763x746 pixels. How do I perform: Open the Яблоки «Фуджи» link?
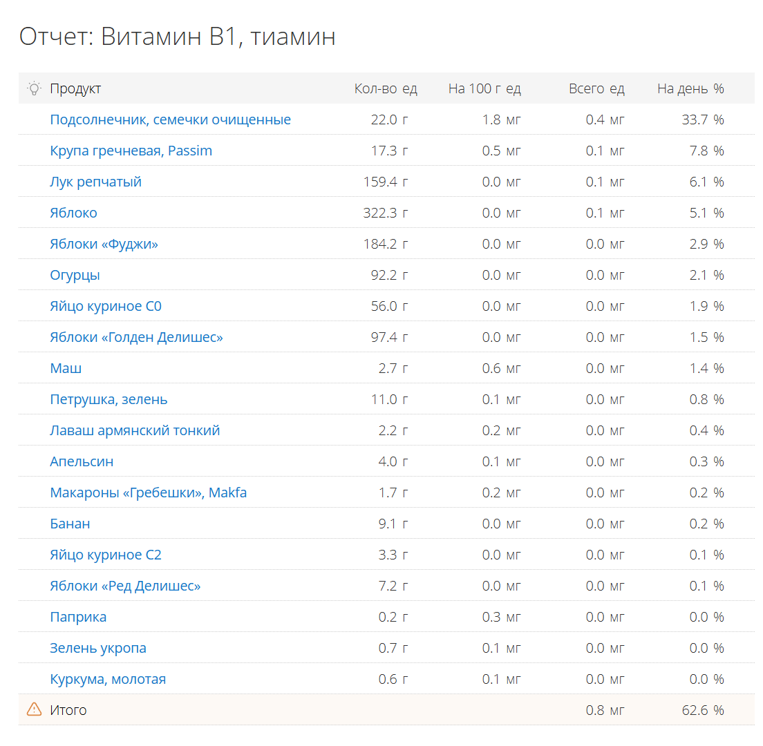click(x=104, y=244)
